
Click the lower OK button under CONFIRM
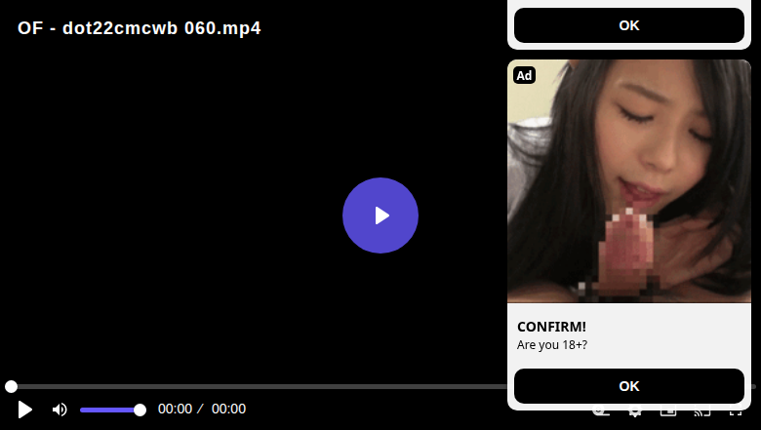[629, 386]
